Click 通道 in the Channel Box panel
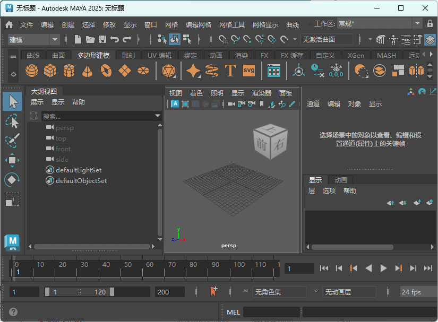The image size is (438, 322). (x=313, y=103)
